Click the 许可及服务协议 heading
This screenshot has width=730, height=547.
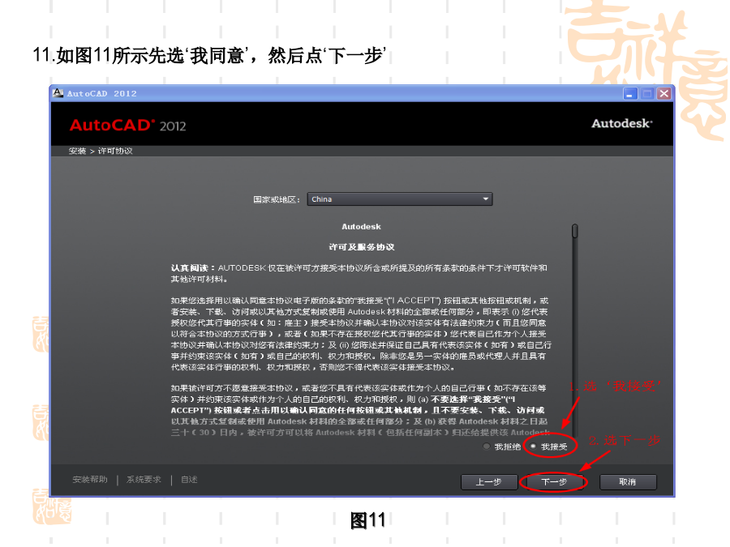pyautogui.click(x=361, y=247)
